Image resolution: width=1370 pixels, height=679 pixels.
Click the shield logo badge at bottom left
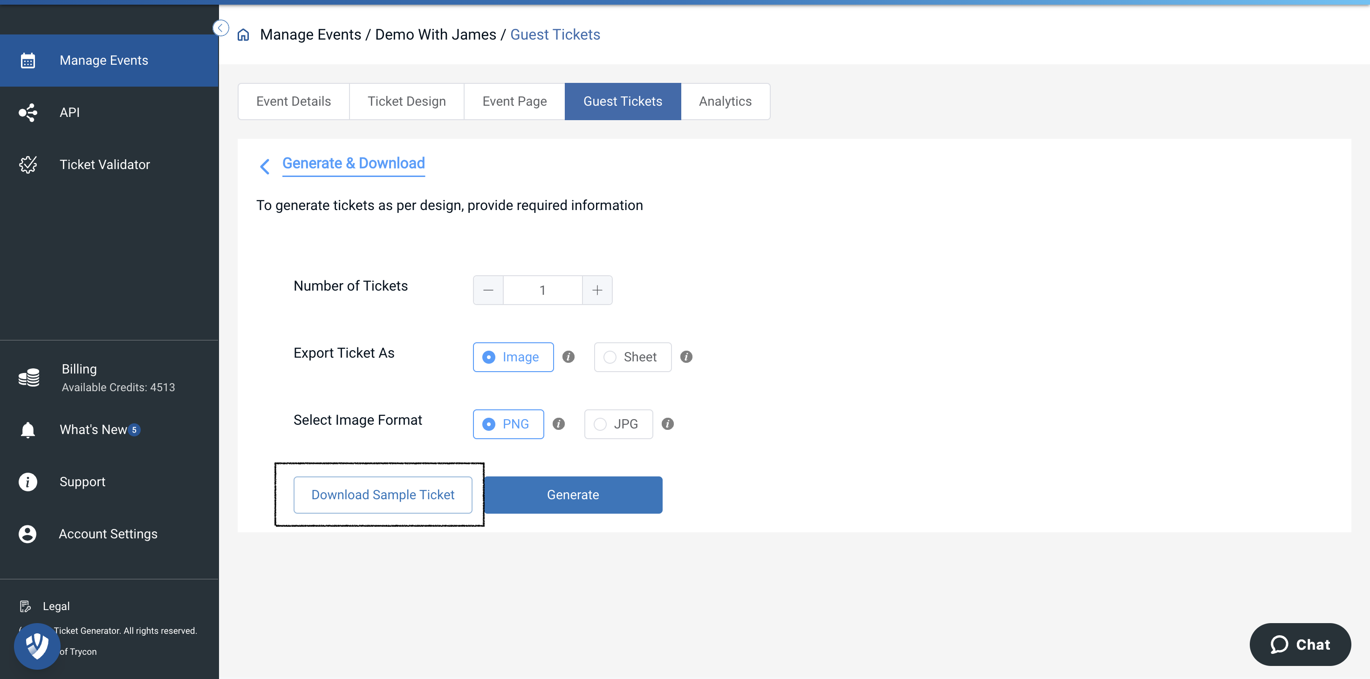pos(37,646)
